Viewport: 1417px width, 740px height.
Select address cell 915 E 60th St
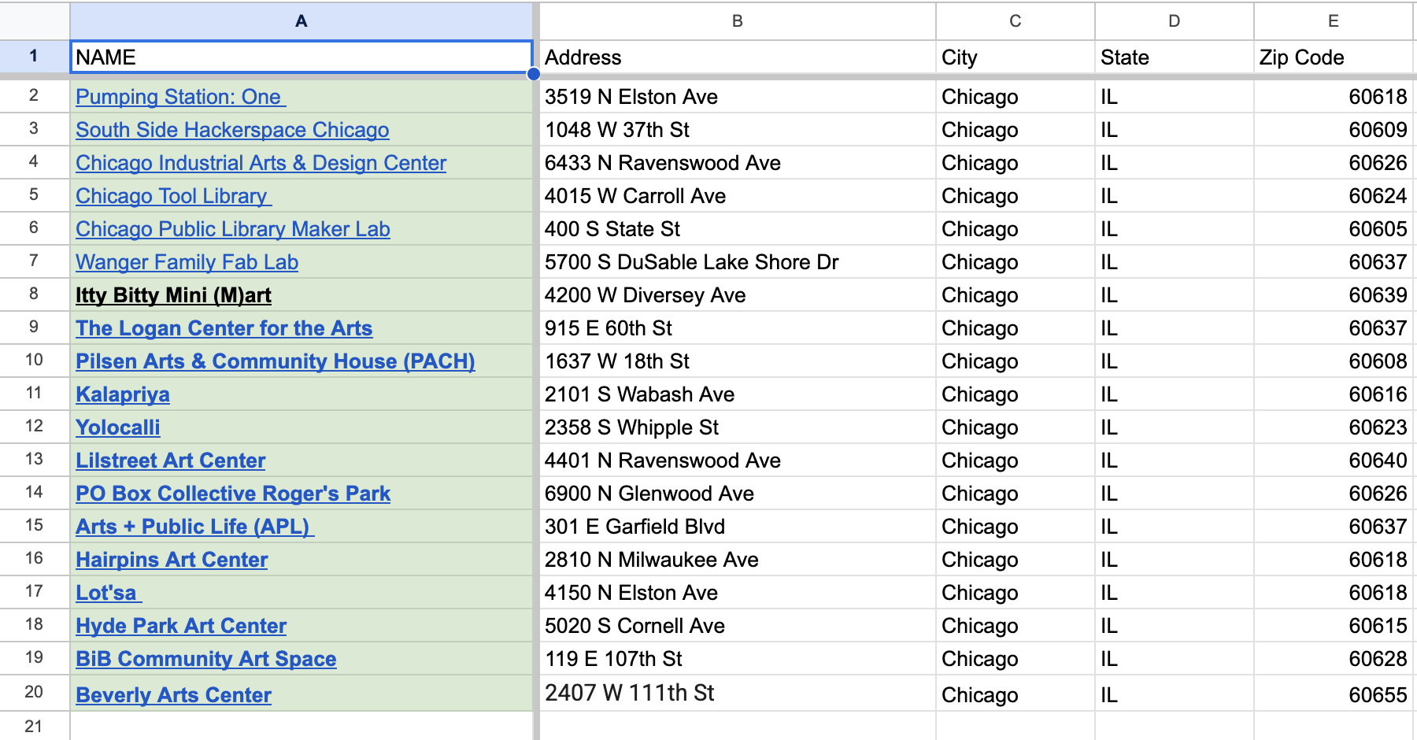coord(738,328)
